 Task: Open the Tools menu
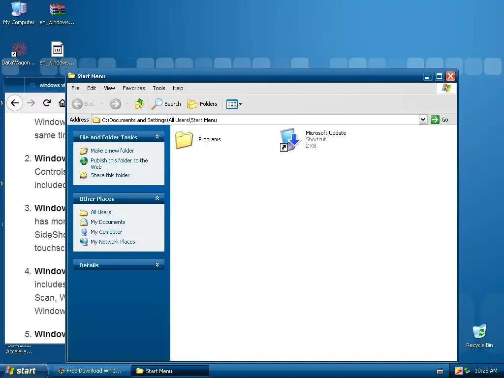(x=159, y=88)
